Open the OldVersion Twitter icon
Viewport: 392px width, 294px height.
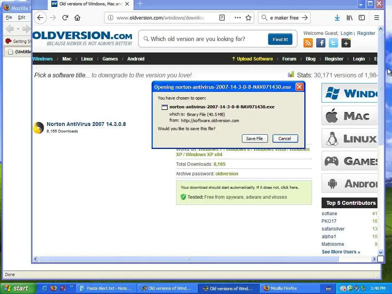click(333, 43)
